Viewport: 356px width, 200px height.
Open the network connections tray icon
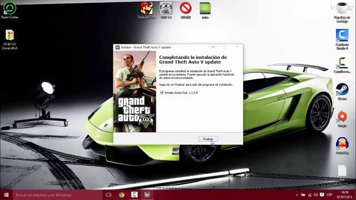309,195
